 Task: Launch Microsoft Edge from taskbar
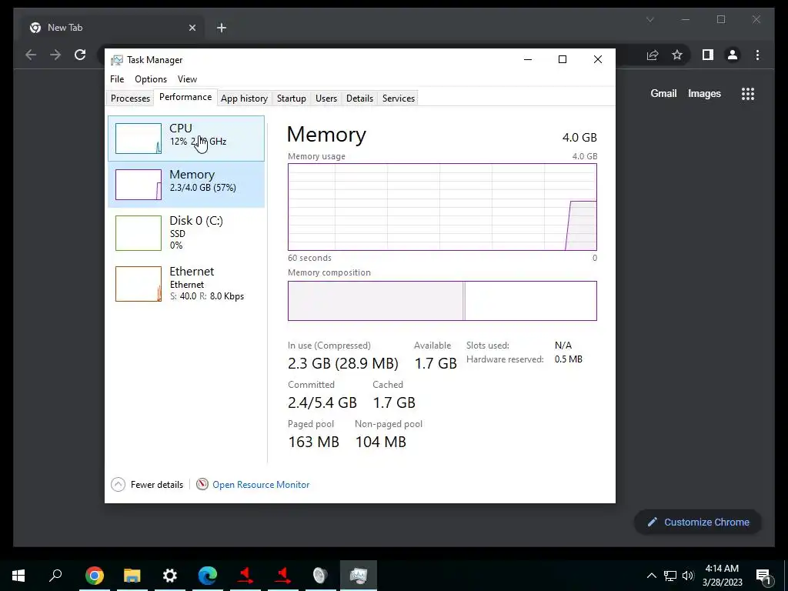(208, 575)
